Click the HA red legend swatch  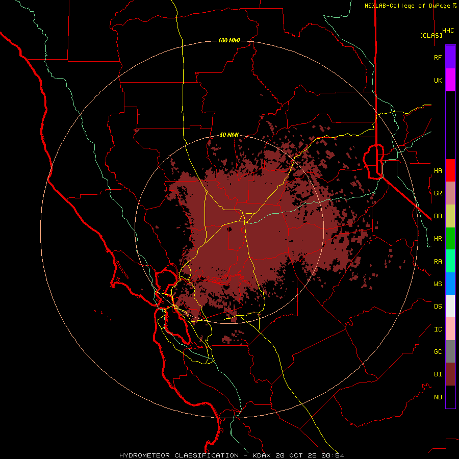click(x=450, y=170)
